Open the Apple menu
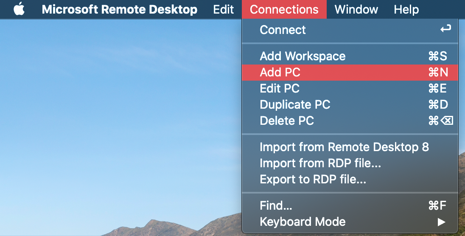The width and height of the screenshot is (465, 236). 19,9
